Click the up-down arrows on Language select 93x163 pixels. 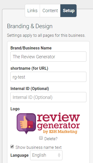point(59,155)
